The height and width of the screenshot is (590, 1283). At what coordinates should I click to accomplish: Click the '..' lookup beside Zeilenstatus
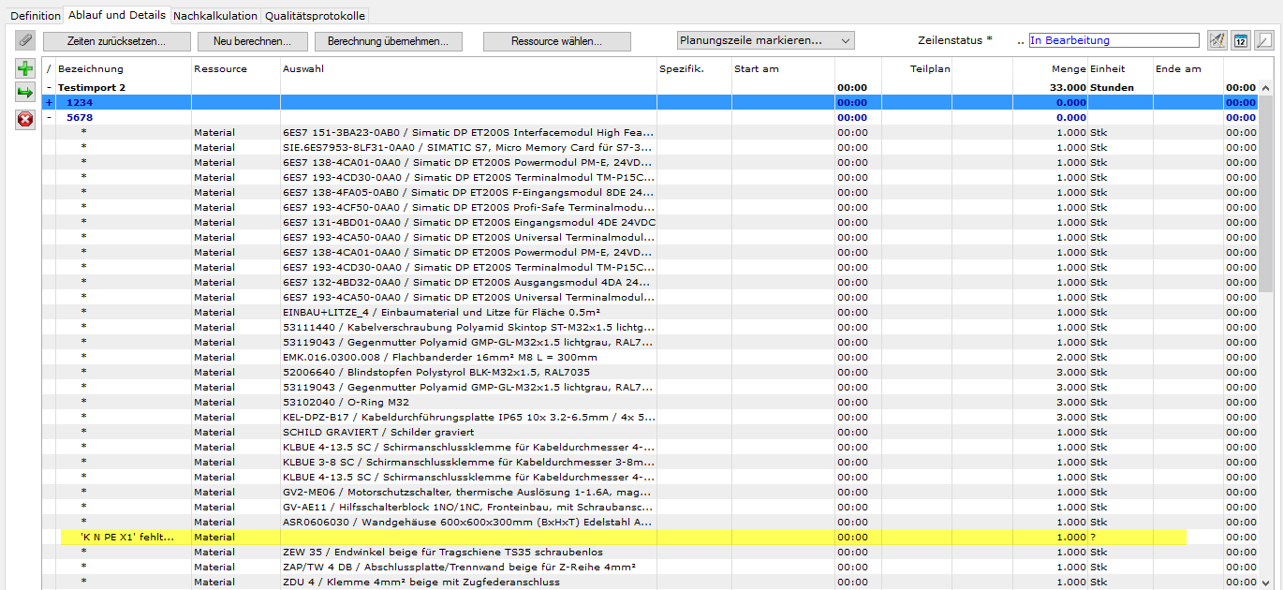(1021, 41)
